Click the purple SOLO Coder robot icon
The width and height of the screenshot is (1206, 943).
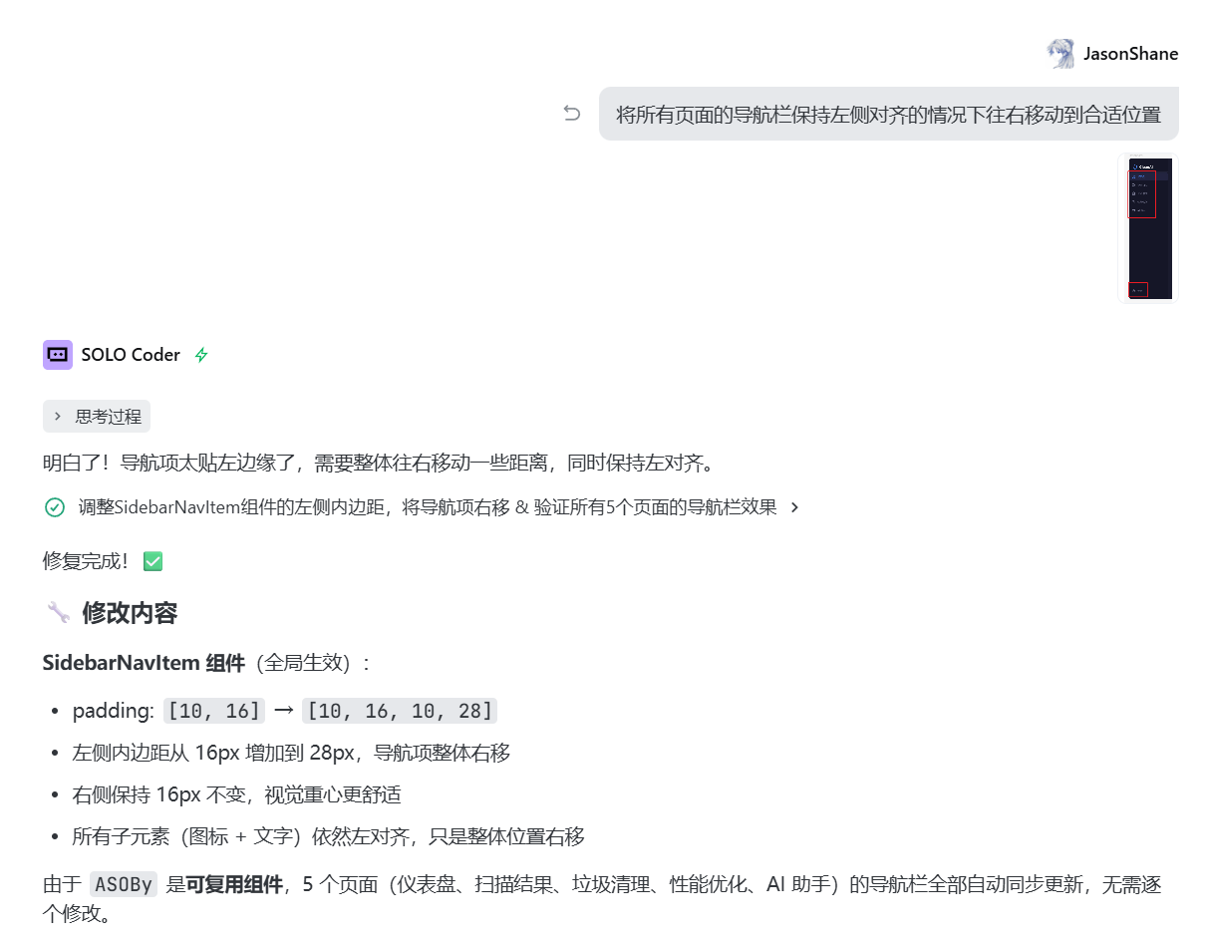pos(58,355)
